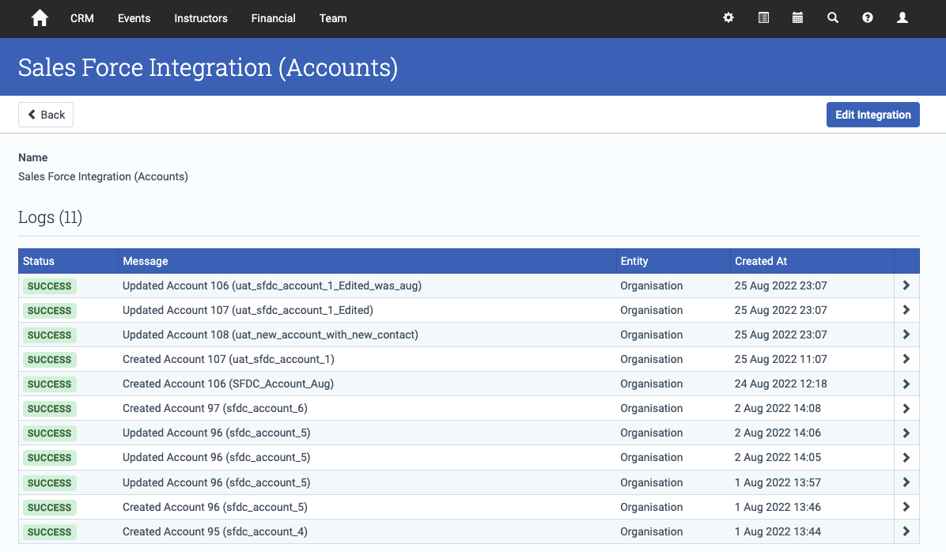Select message 'Updated Account 108 (uat_new_account_with_new_contact)'
This screenshot has height=552, width=946.
click(x=271, y=335)
